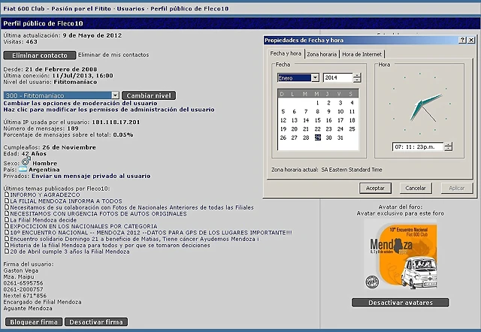The image size is (481, 332).
Task: Select day 15 in the calendar
Action: pos(317,120)
